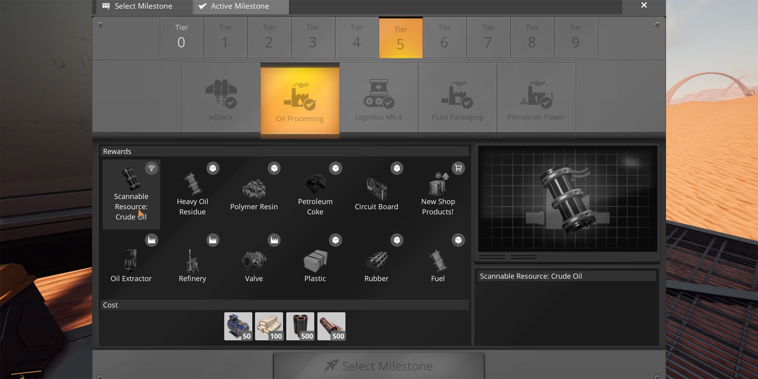Expand Tier 6 milestone options
Viewport: 758px width, 379px height.
pos(444,36)
